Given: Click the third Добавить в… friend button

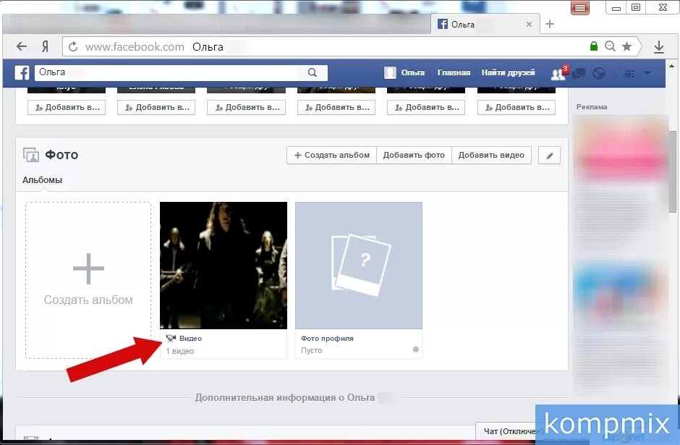Looking at the screenshot, I should point(246,108).
